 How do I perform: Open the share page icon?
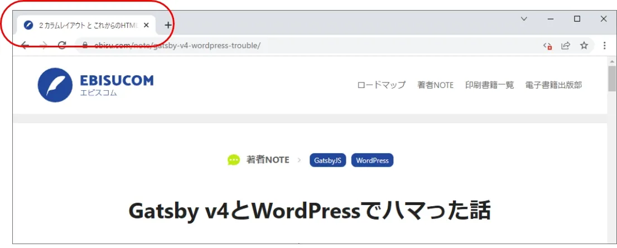coord(566,46)
